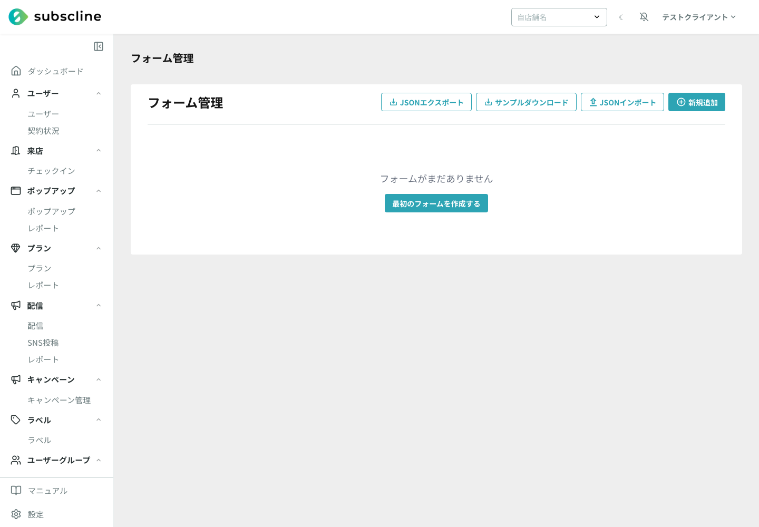Open マニュアル link in sidebar

(x=47, y=491)
